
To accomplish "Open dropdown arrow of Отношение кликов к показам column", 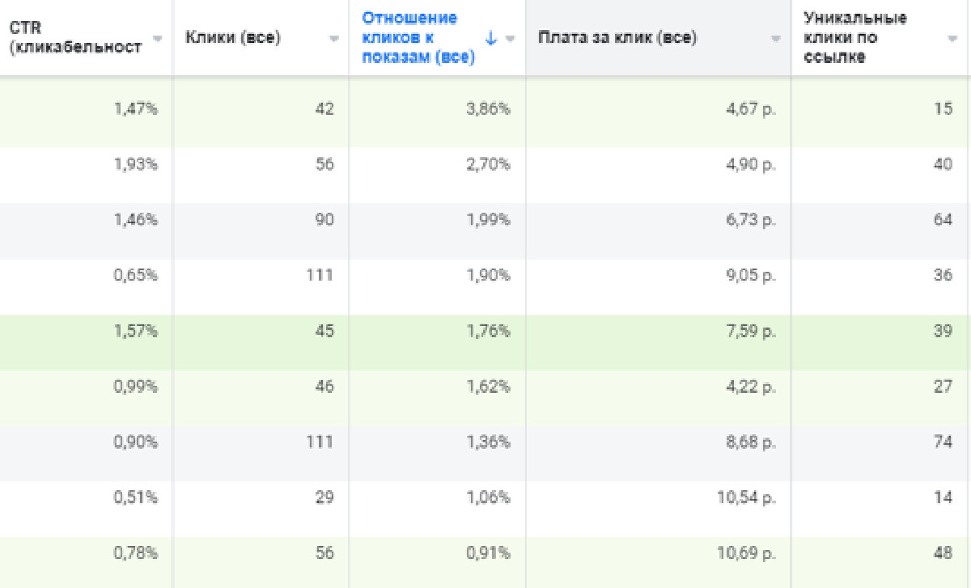I will [511, 39].
